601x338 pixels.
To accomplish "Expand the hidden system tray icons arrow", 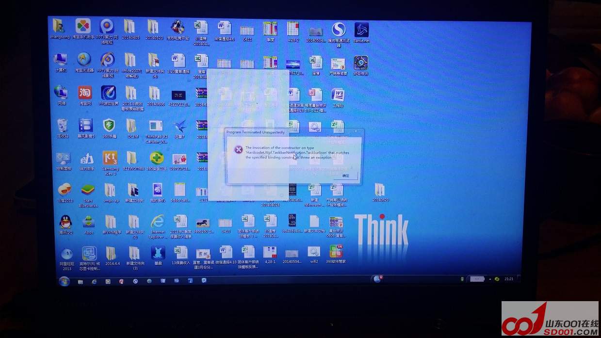I will coord(490,279).
